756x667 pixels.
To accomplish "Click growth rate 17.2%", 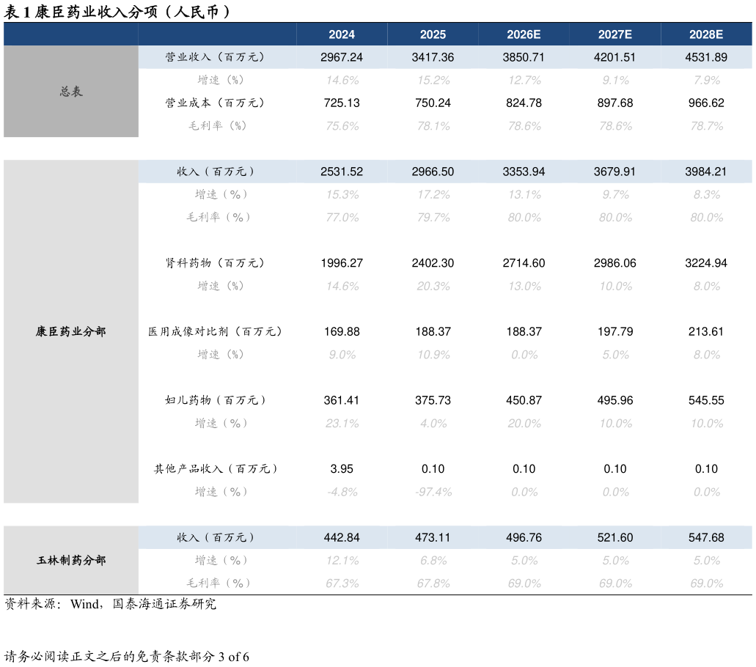I will click(x=433, y=195).
